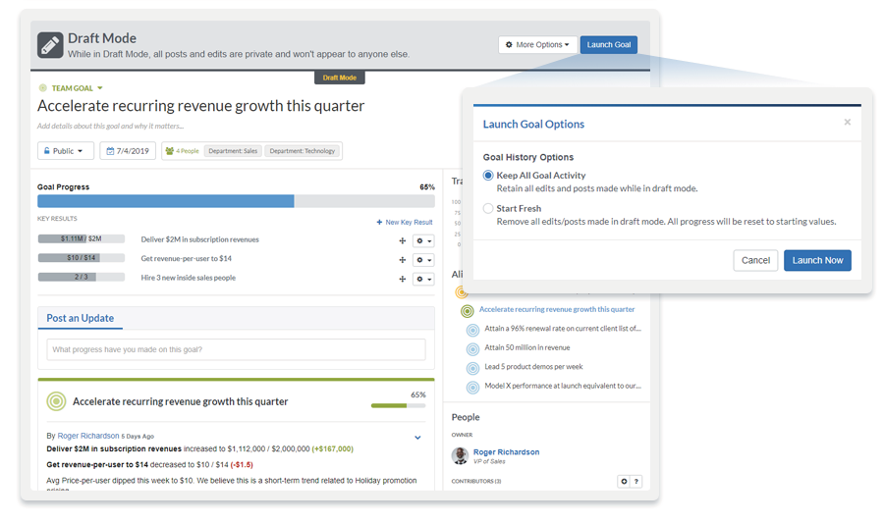
Task: Click the New Key Result link
Action: point(405,223)
